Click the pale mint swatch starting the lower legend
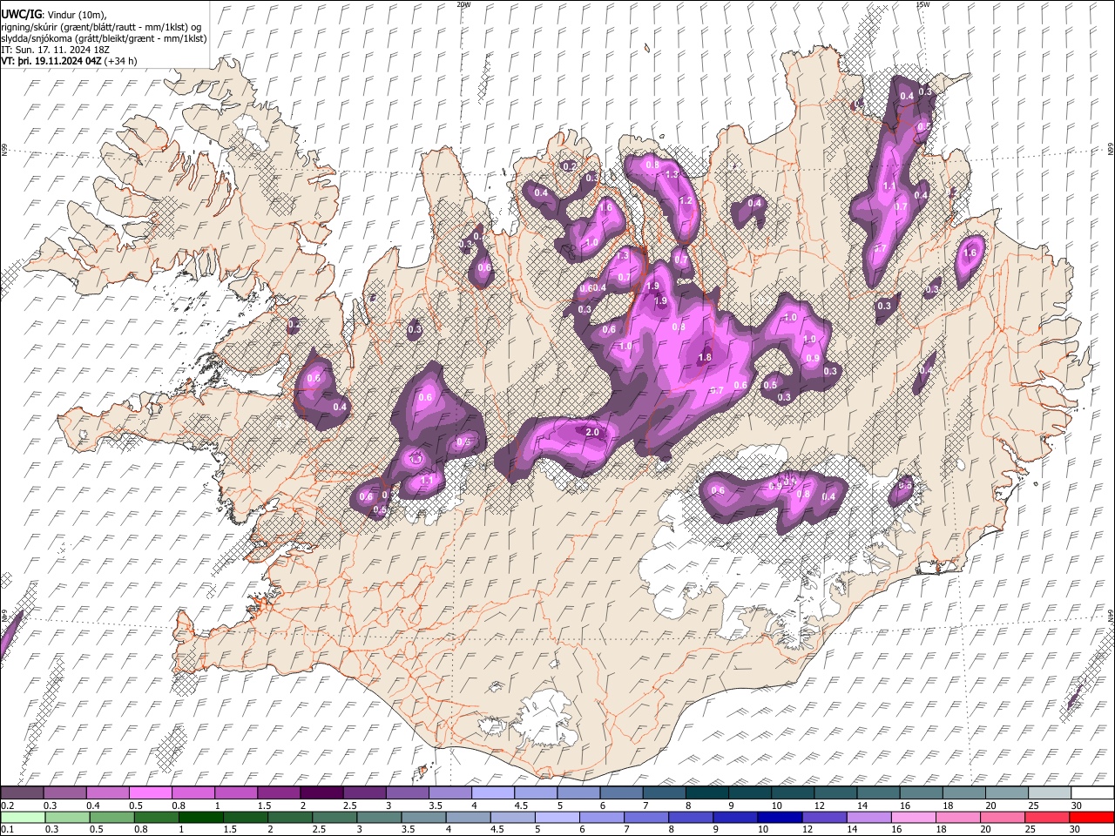 23,818
